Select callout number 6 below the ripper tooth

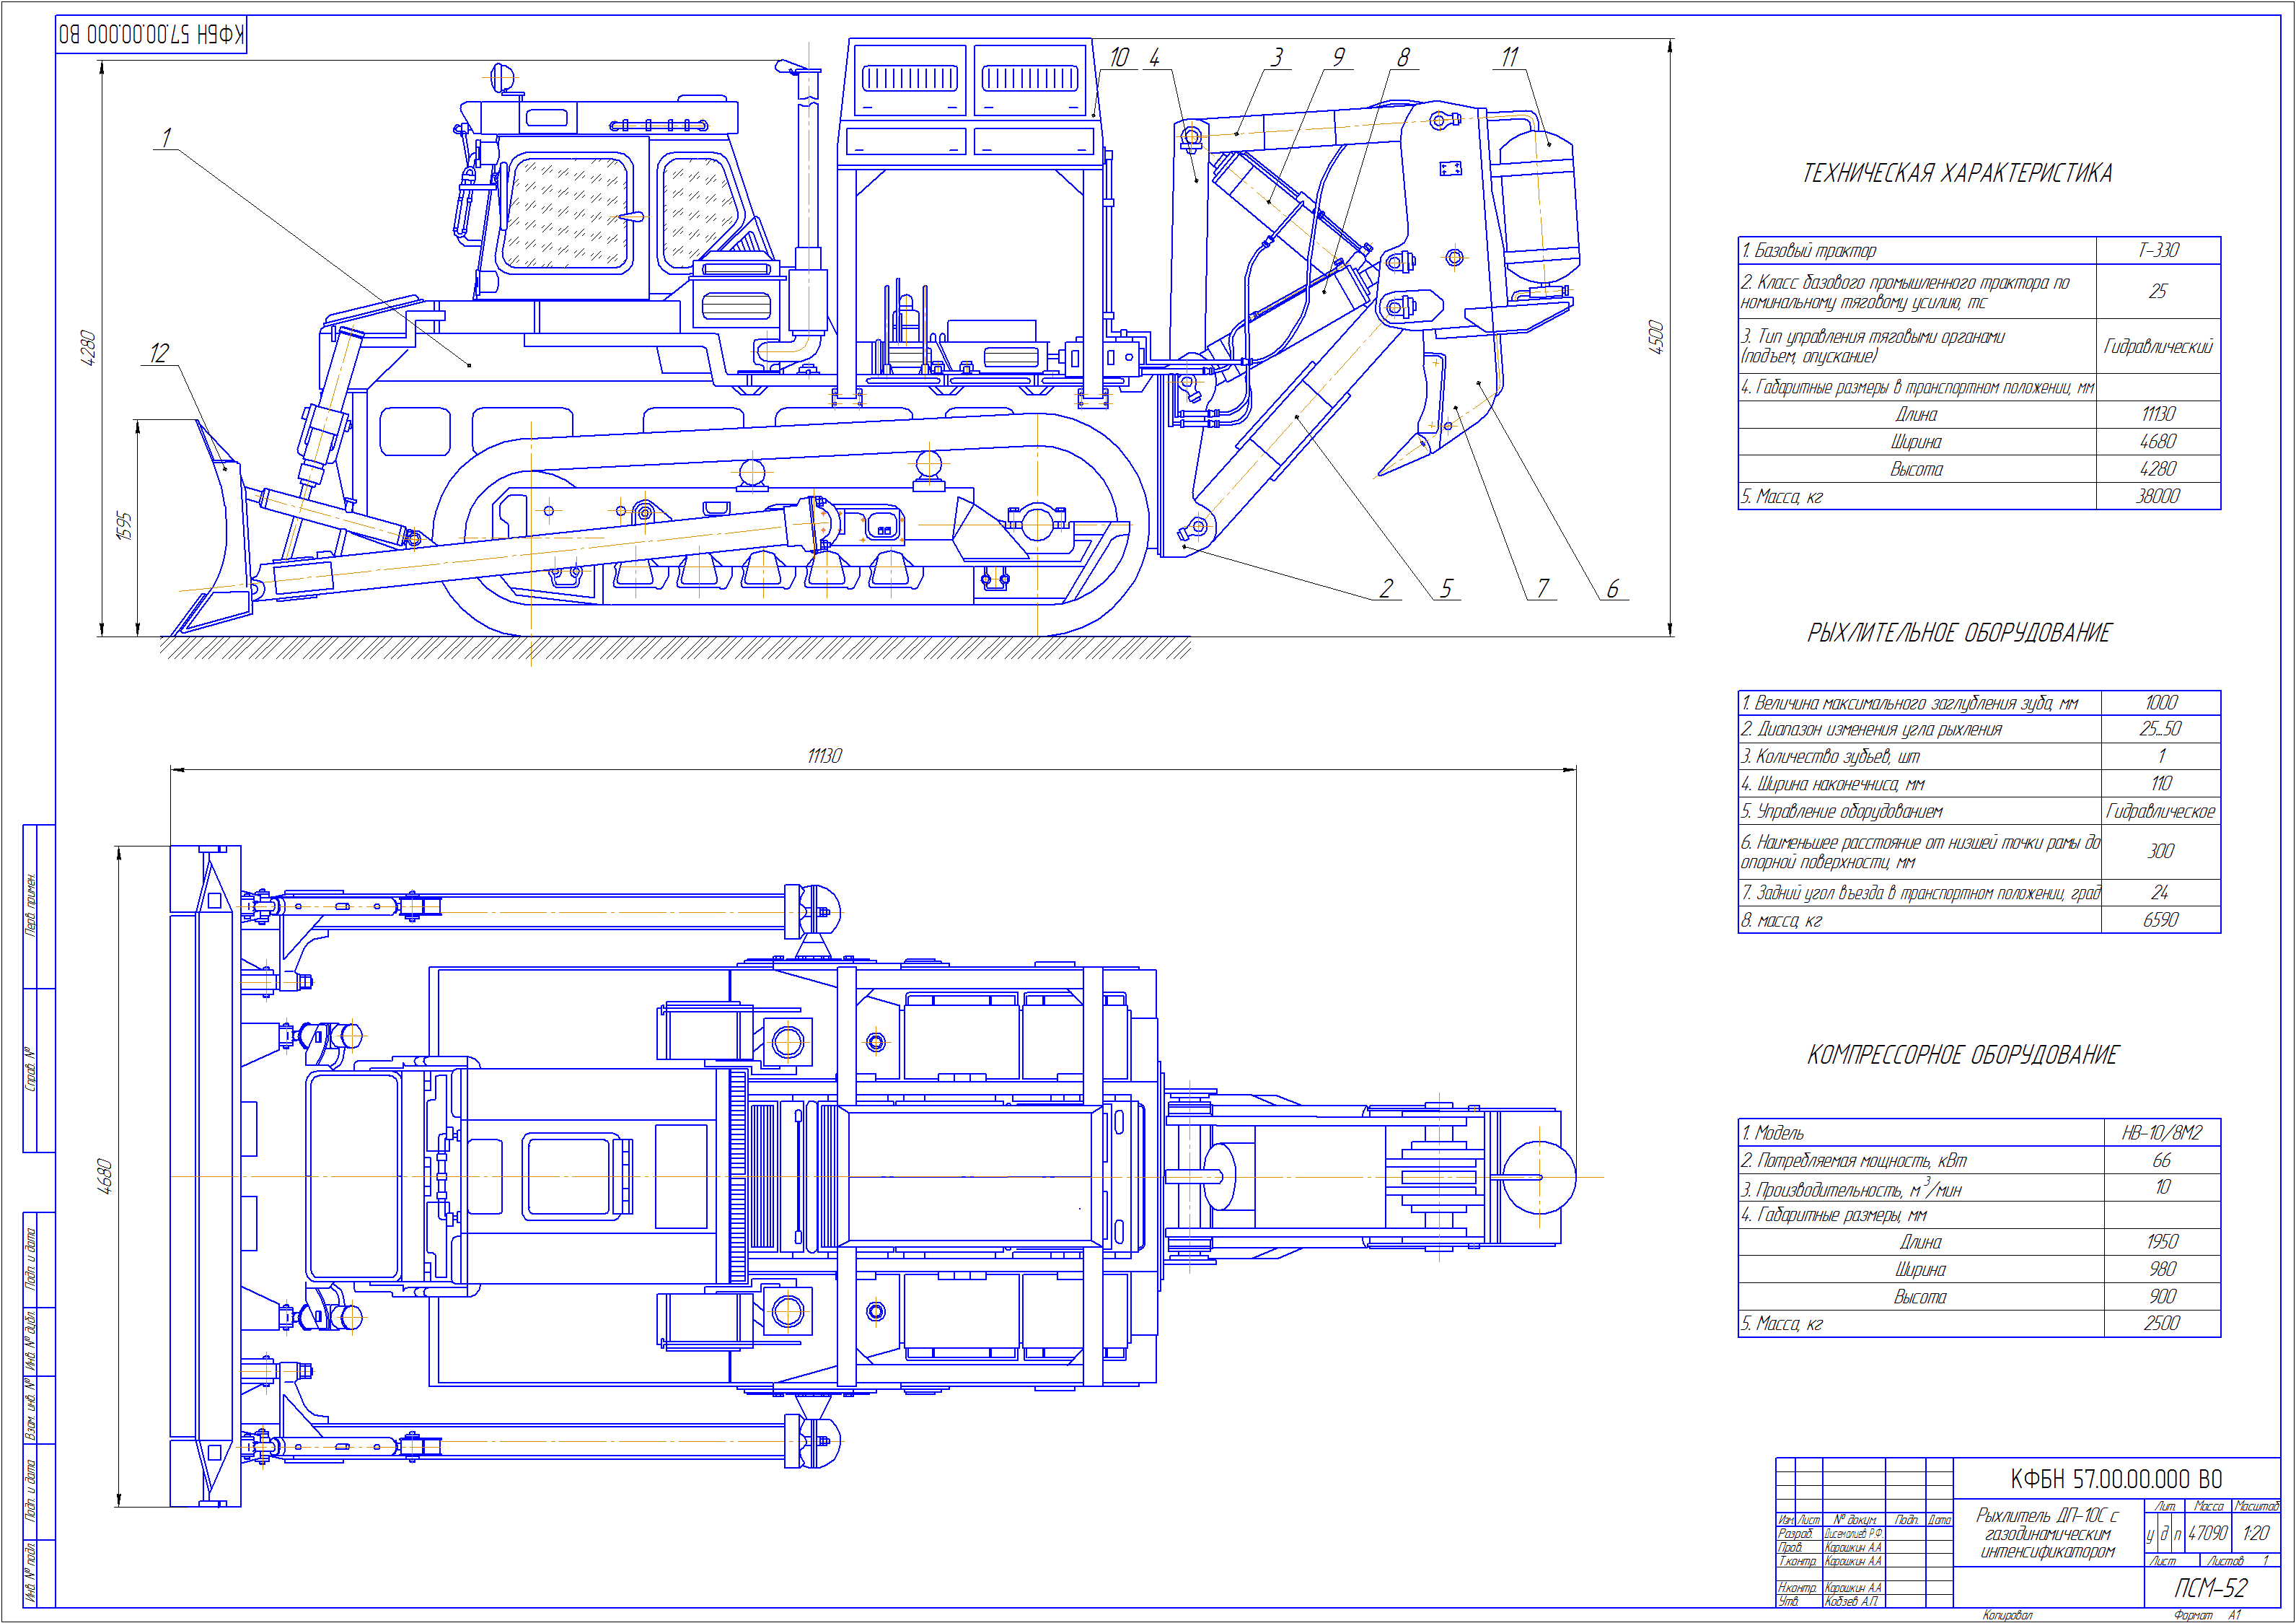(x=1612, y=588)
